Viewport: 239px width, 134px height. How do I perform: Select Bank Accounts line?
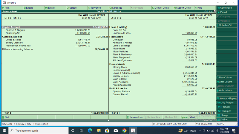[121, 82]
